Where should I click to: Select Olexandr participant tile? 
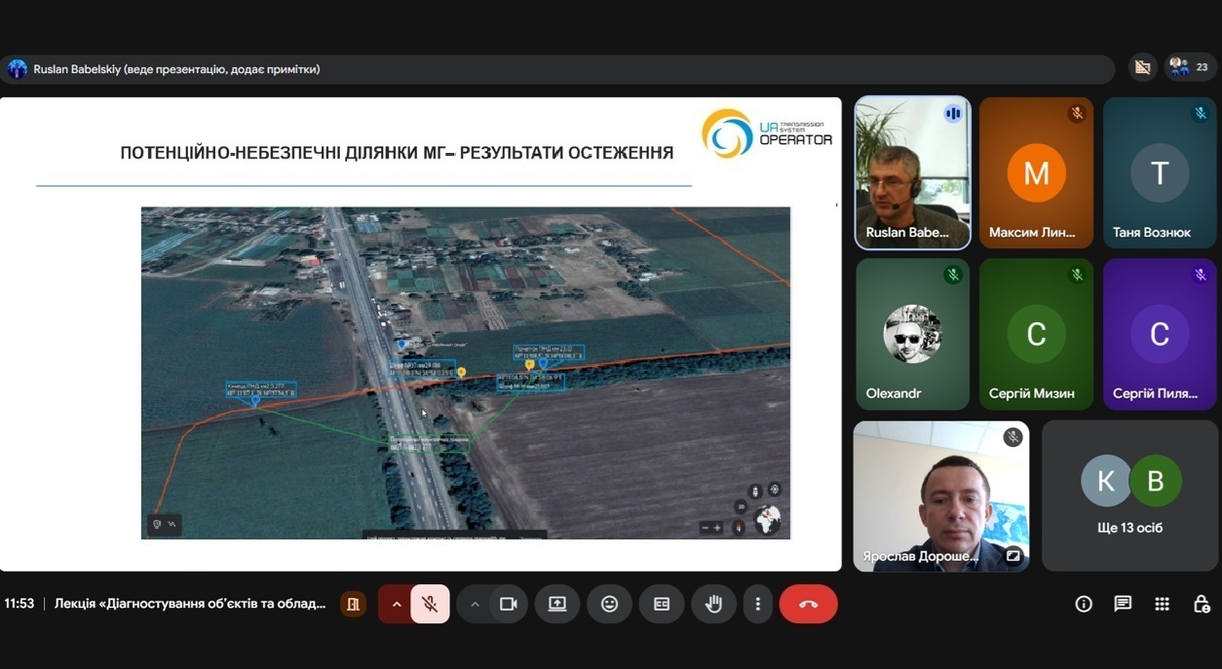[x=913, y=334]
